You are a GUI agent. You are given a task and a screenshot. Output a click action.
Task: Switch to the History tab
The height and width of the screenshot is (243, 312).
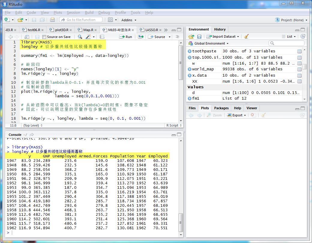[x=220, y=29]
